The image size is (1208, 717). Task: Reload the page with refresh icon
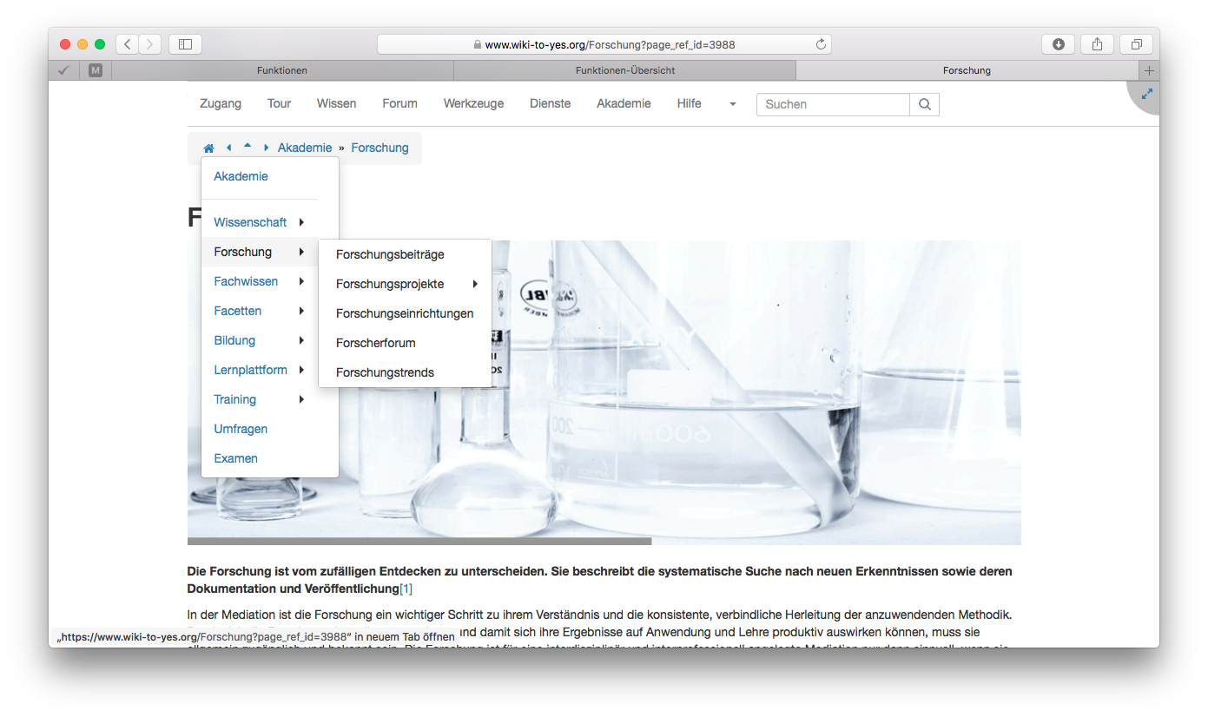820,44
